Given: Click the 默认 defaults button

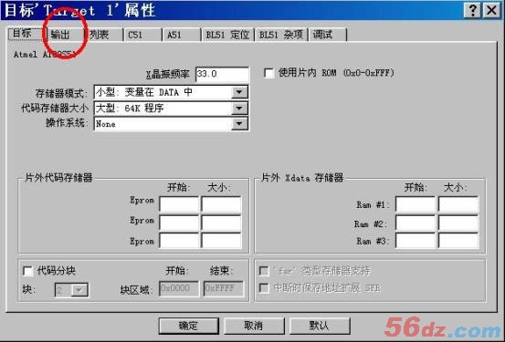Looking at the screenshot, I should [x=320, y=326].
